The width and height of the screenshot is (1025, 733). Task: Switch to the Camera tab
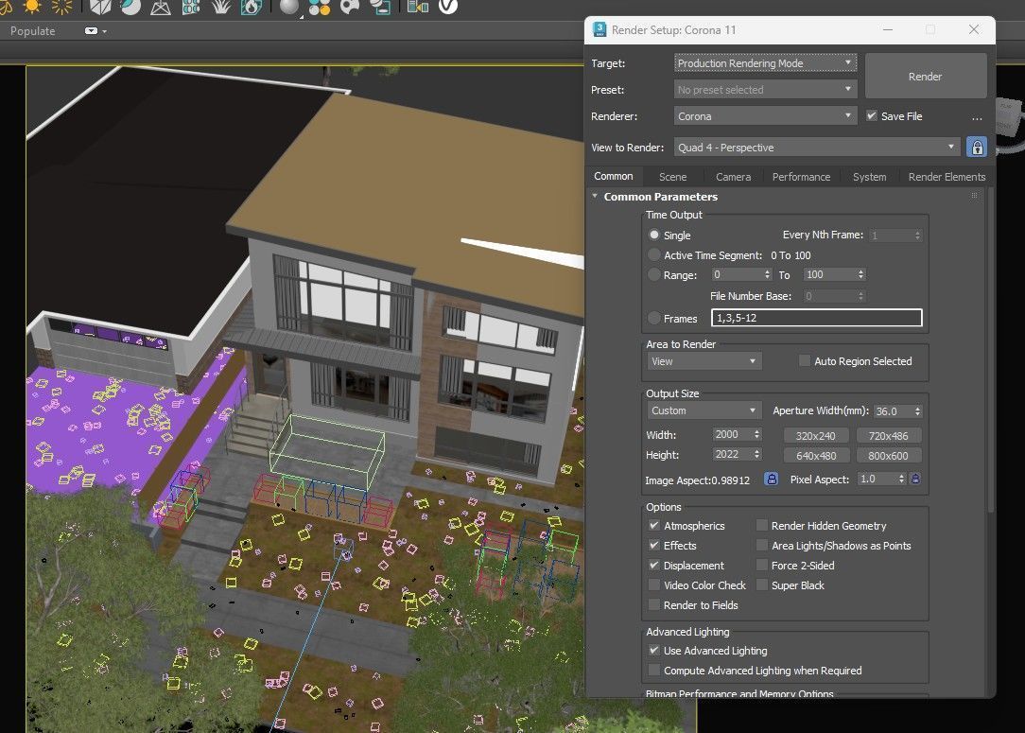(733, 177)
